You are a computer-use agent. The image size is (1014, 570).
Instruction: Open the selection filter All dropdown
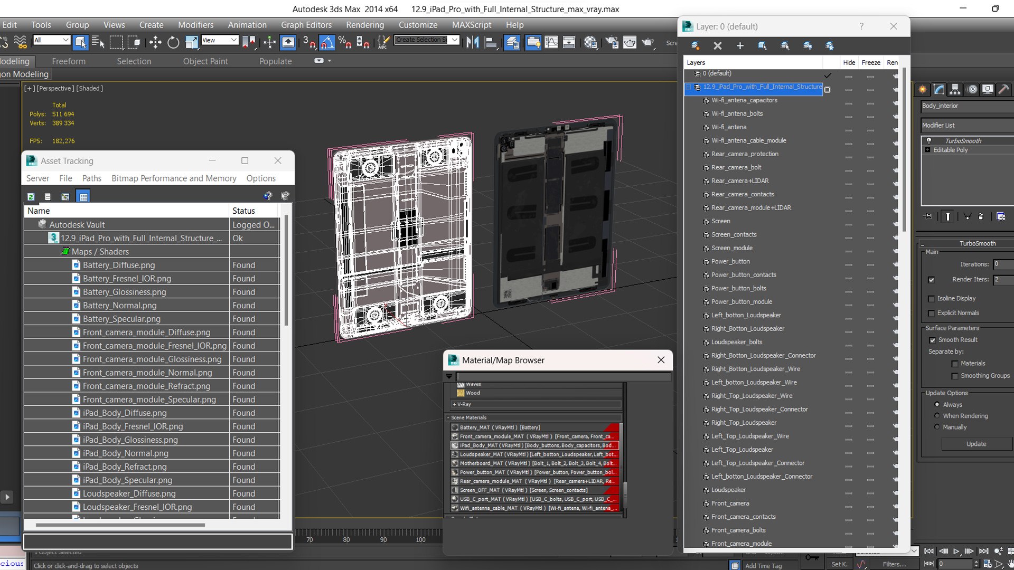point(51,40)
